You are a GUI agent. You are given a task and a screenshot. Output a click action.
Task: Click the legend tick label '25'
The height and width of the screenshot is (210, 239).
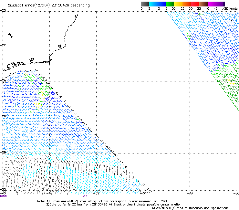click(182, 9)
